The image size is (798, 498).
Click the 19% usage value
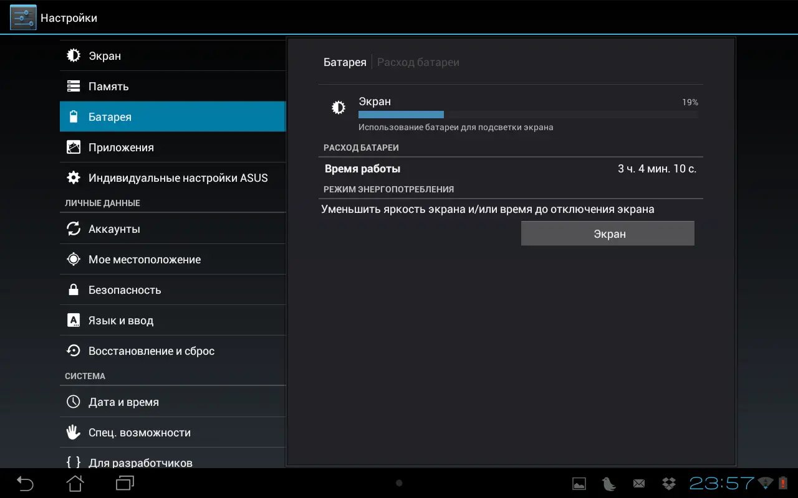pos(690,102)
